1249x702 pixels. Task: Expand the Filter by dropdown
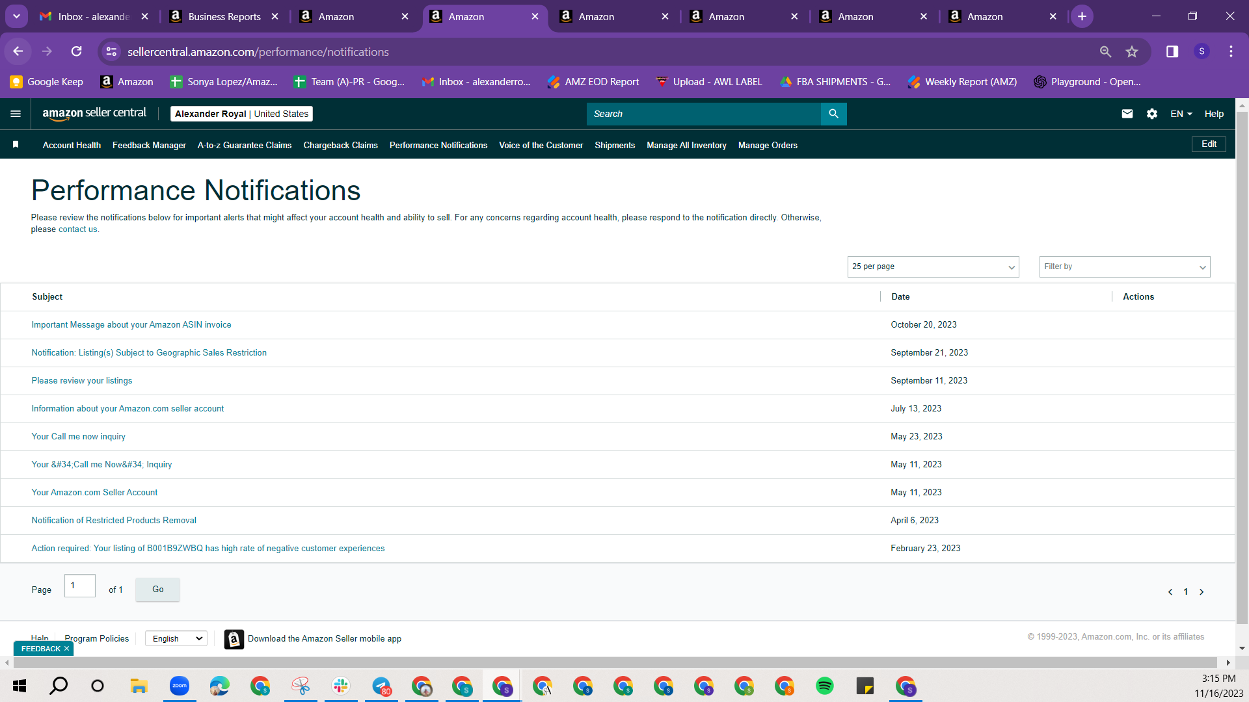(1125, 266)
